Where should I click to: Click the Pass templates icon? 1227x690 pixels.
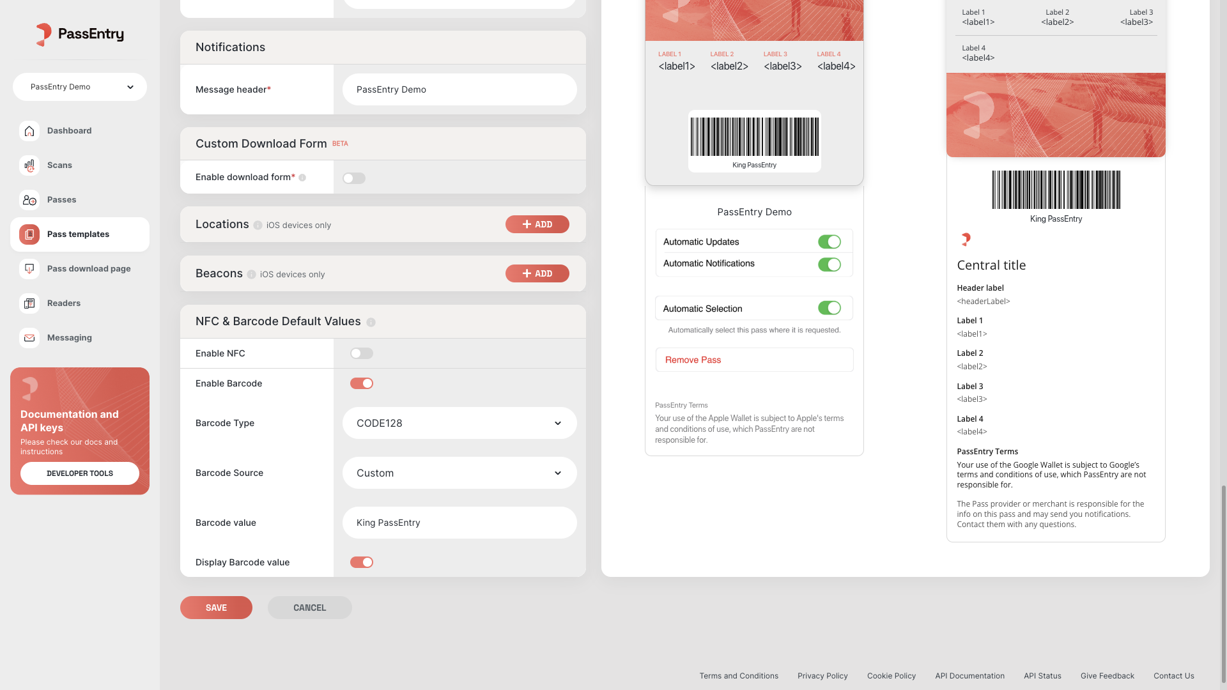click(x=29, y=234)
